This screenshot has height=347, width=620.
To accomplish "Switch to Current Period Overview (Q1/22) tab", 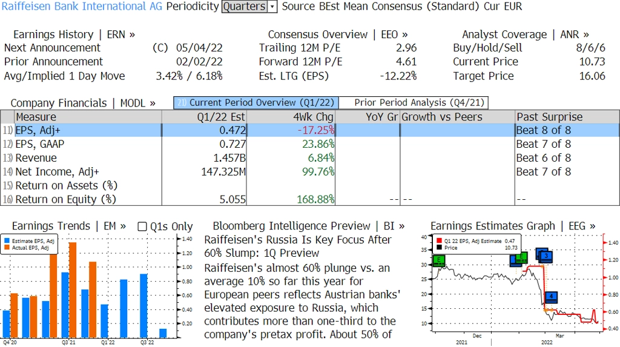I will (256, 103).
